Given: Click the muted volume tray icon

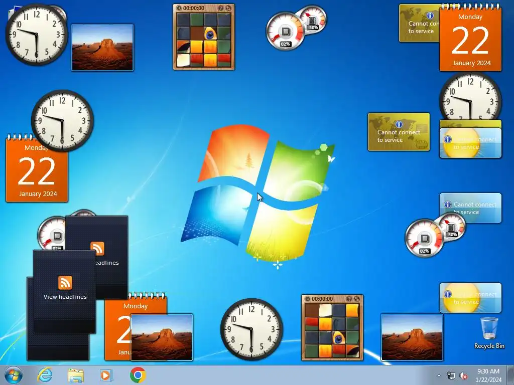Looking at the screenshot, I should (463, 375).
